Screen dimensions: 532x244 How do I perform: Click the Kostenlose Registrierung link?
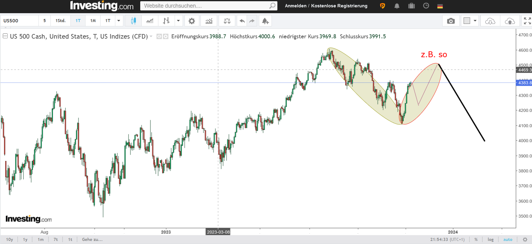click(339, 6)
